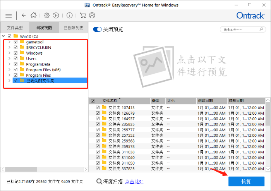The width and height of the screenshot is (271, 191).
Task: Select the 文件夹 257552 row
Action: pyautogui.click(x=177, y=135)
